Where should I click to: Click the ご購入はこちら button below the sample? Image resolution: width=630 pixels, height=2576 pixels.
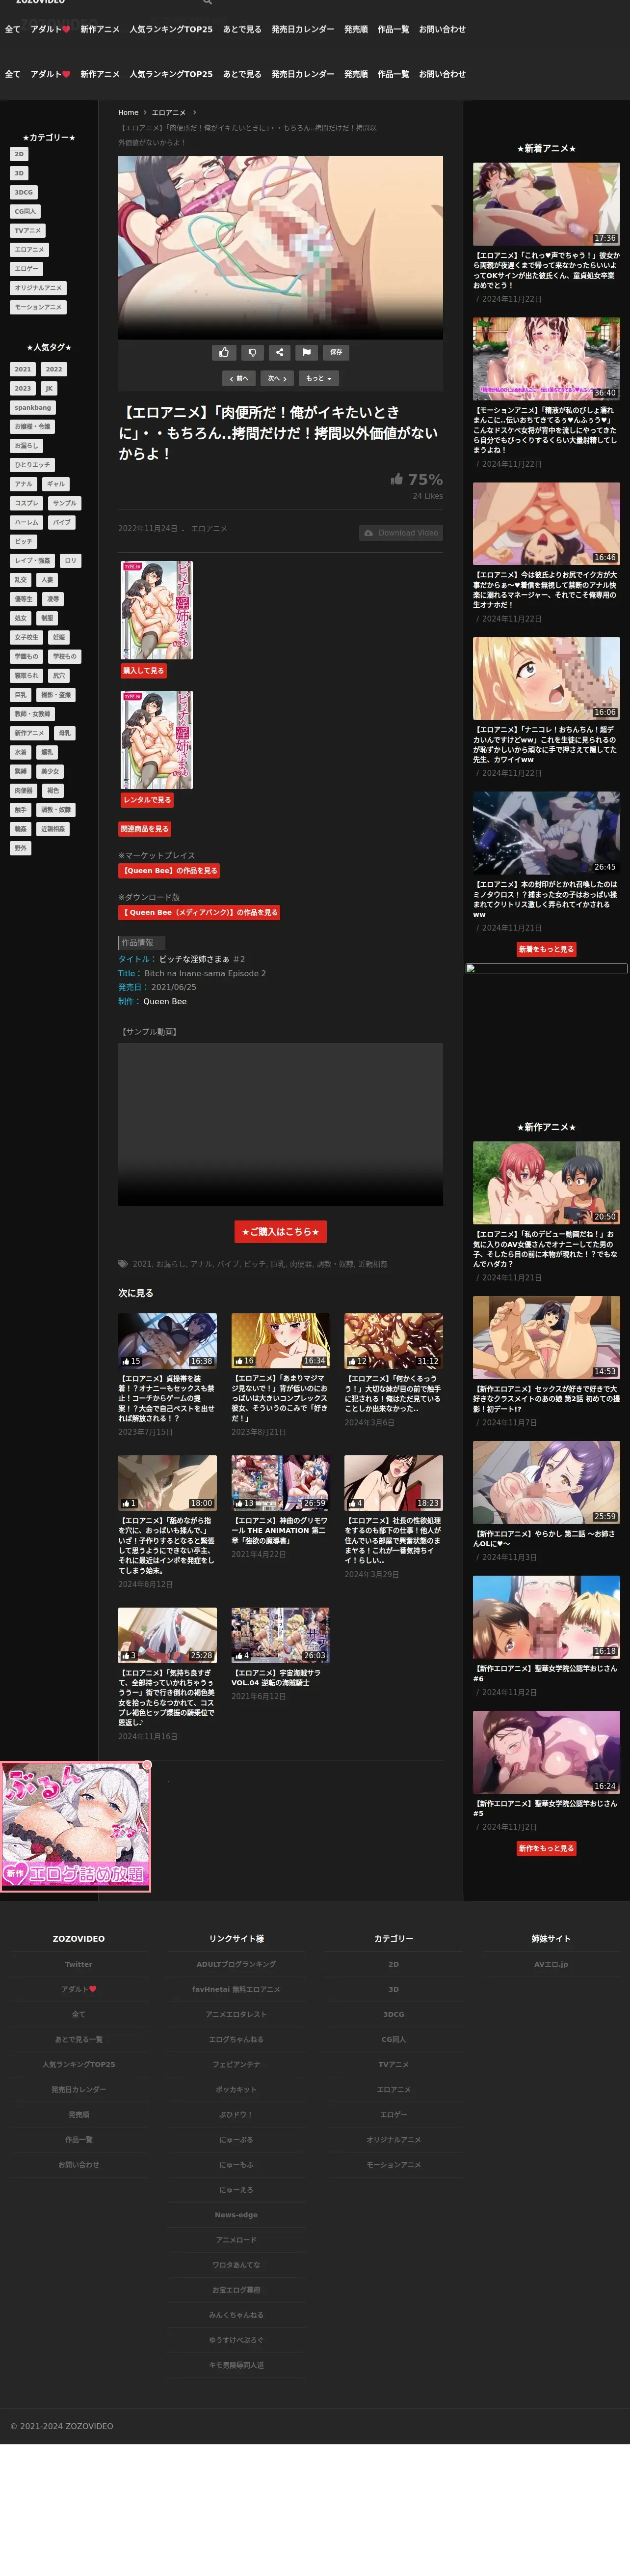tap(281, 1232)
